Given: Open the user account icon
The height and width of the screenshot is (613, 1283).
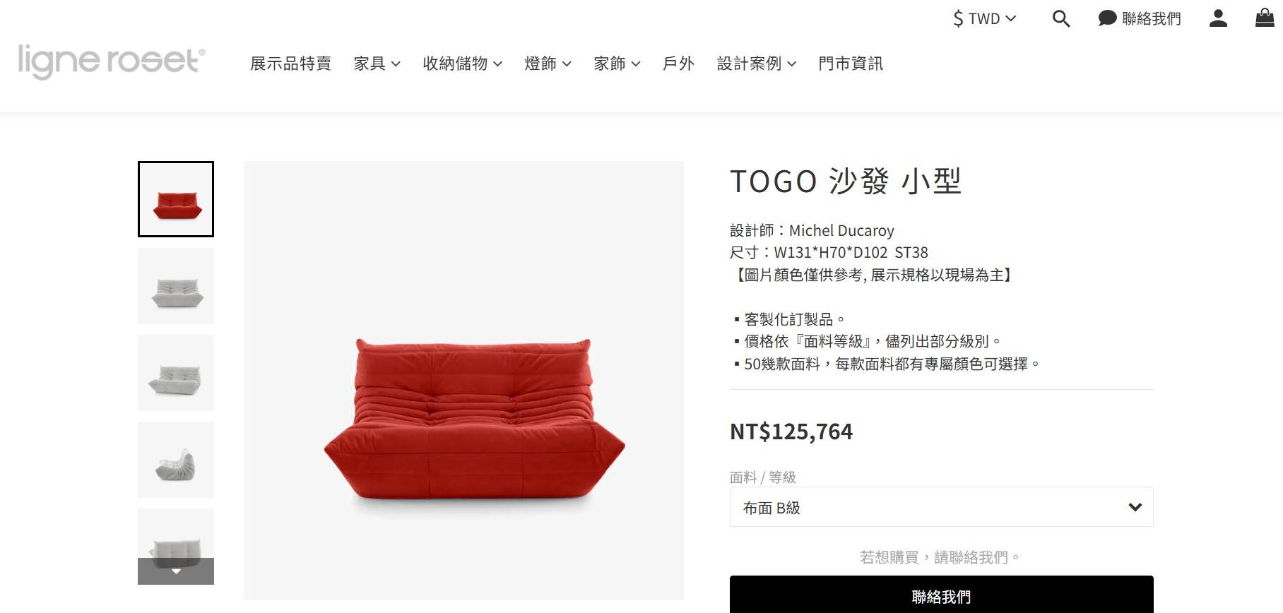Looking at the screenshot, I should [x=1218, y=18].
